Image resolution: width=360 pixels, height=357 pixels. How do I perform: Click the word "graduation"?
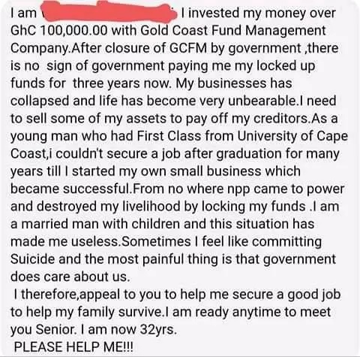(x=249, y=153)
